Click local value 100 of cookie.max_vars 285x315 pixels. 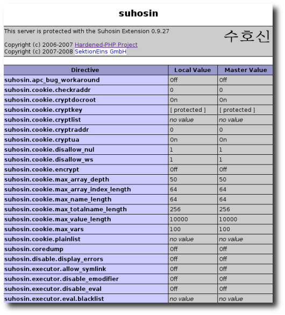(x=175, y=229)
